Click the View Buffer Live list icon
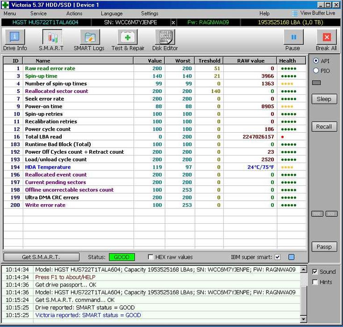The height and width of the screenshot is (327, 343). (295, 14)
